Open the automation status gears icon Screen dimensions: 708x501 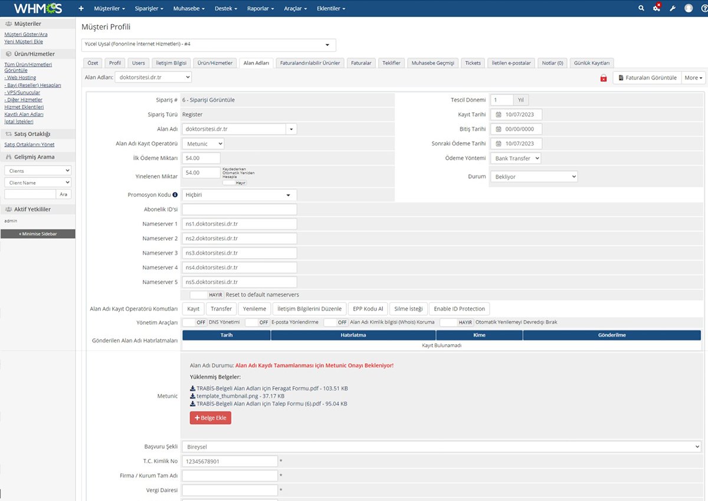pos(657,8)
